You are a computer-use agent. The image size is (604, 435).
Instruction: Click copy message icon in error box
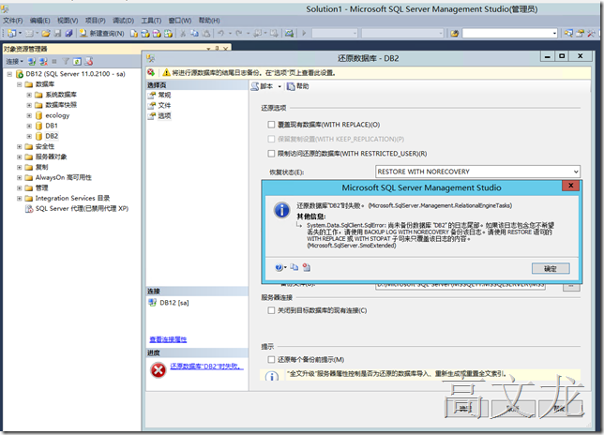click(294, 267)
